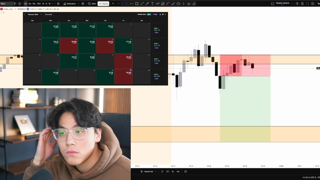Open the Select bar replay dropdown
320x180 pixels.
149,171
